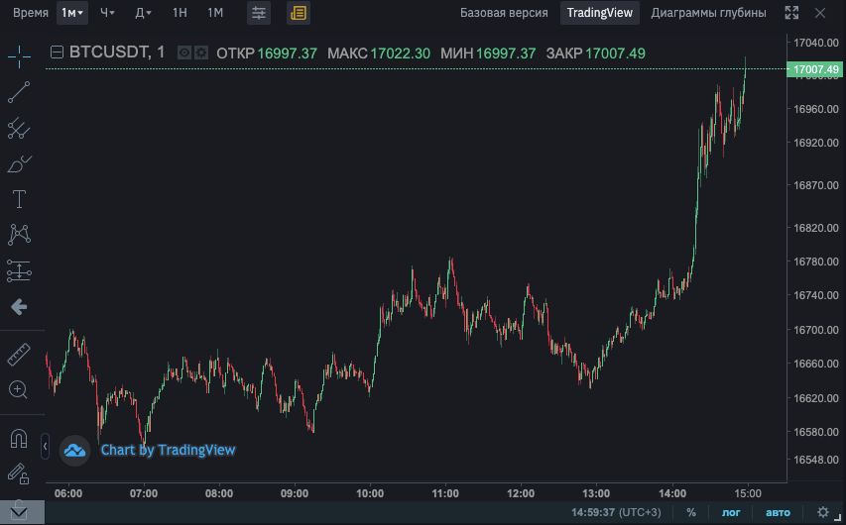
Task: Select the long position prediction tool
Action: 19,270
